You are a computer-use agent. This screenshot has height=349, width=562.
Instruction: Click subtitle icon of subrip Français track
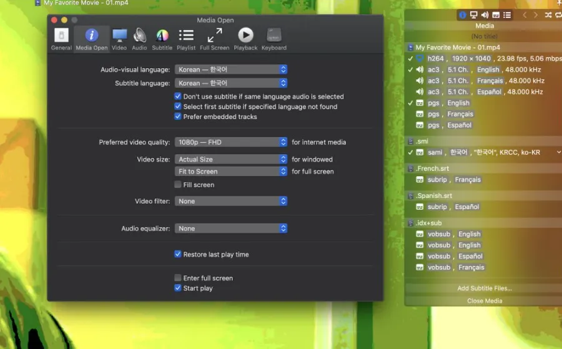[x=420, y=180]
